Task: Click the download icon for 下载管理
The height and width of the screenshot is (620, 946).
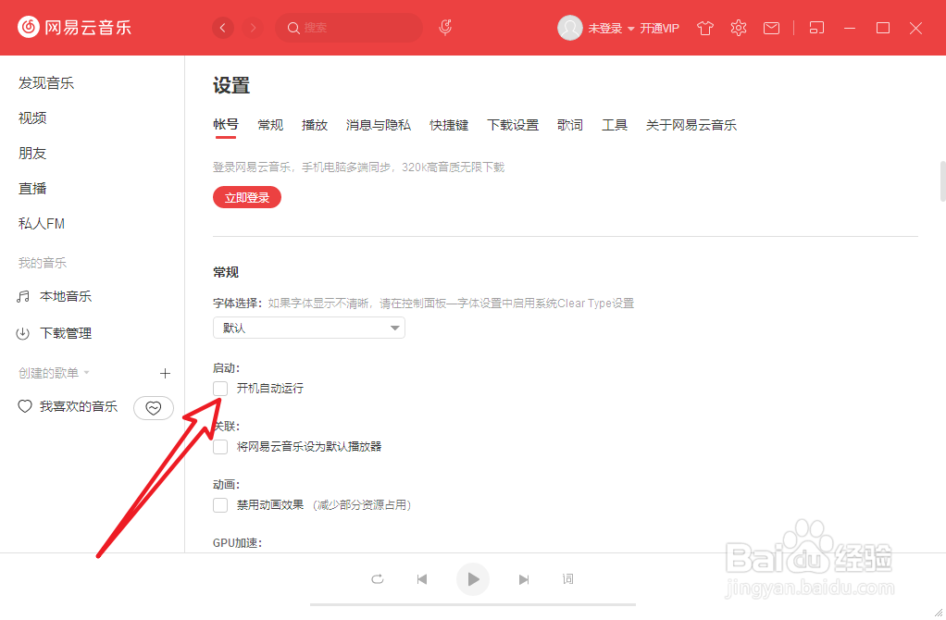Action: (23, 333)
